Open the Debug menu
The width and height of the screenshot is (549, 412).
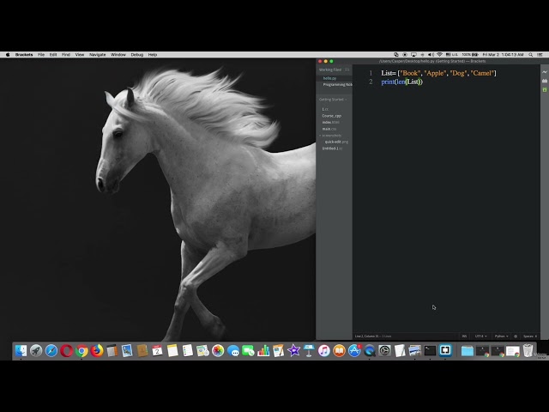[x=137, y=55]
